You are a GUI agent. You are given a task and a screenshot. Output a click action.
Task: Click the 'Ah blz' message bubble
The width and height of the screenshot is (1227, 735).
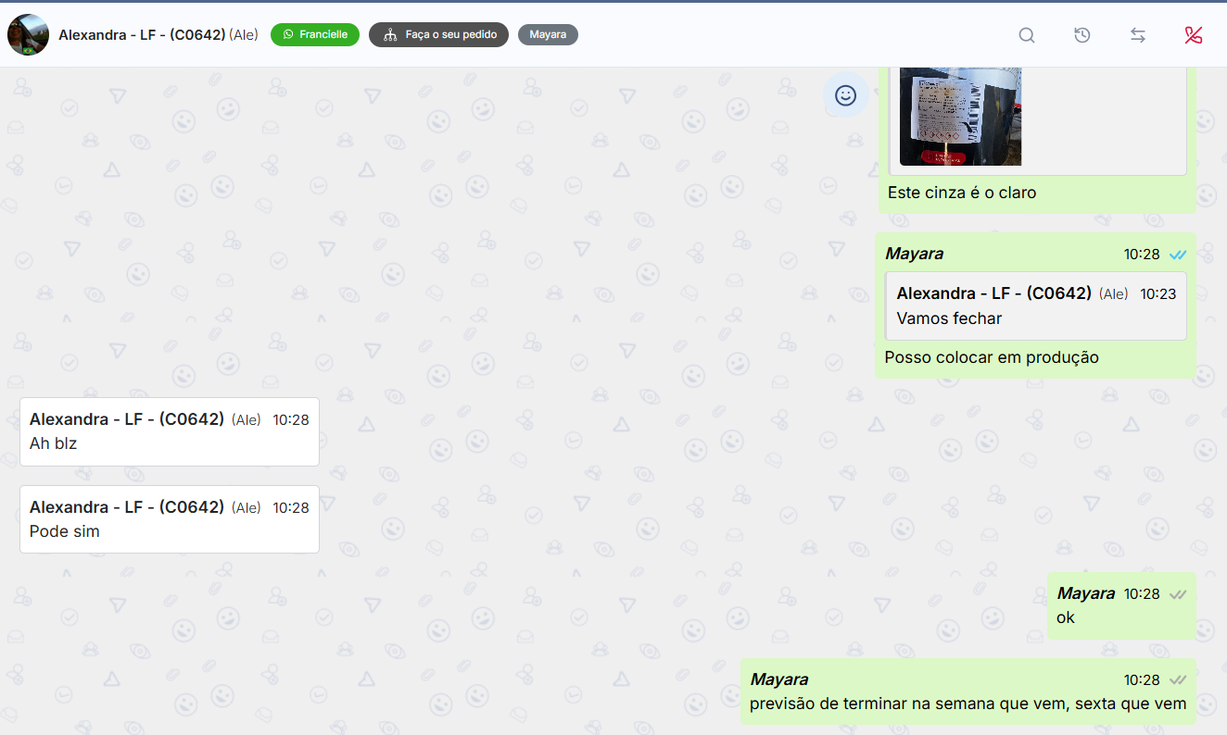tap(169, 432)
